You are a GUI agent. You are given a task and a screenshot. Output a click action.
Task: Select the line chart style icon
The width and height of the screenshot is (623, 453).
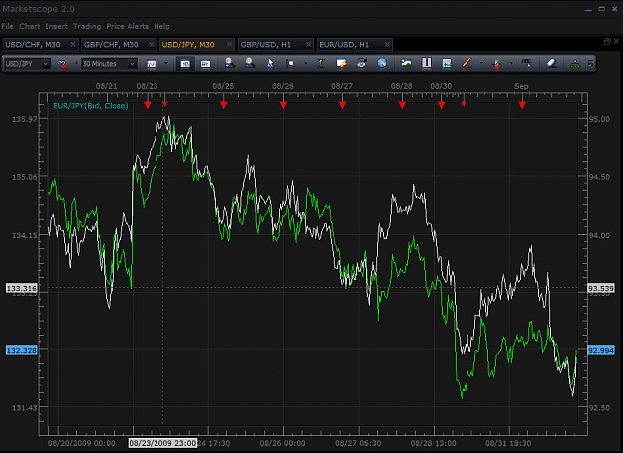pyautogui.click(x=152, y=64)
